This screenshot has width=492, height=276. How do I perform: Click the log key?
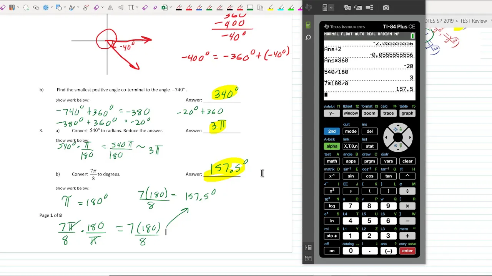coord(332,206)
